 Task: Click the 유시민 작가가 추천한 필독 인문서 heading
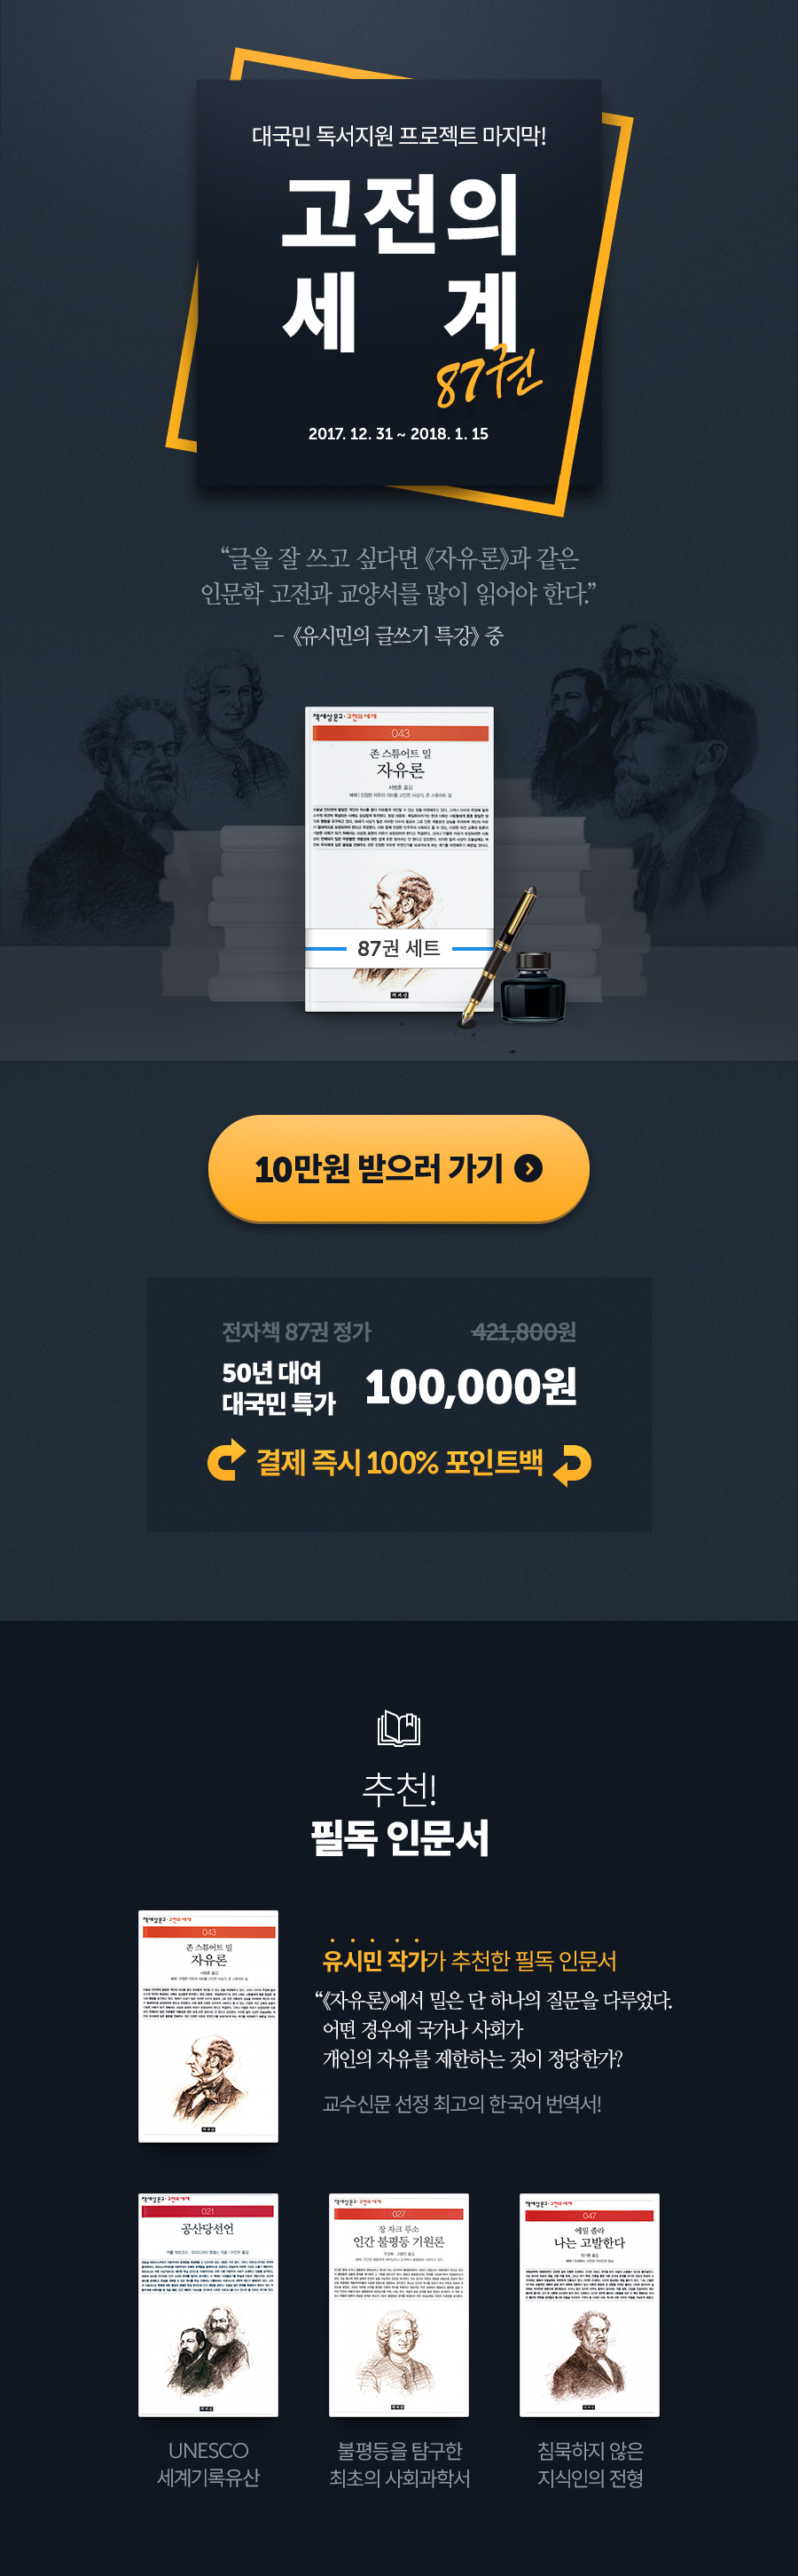469,1961
